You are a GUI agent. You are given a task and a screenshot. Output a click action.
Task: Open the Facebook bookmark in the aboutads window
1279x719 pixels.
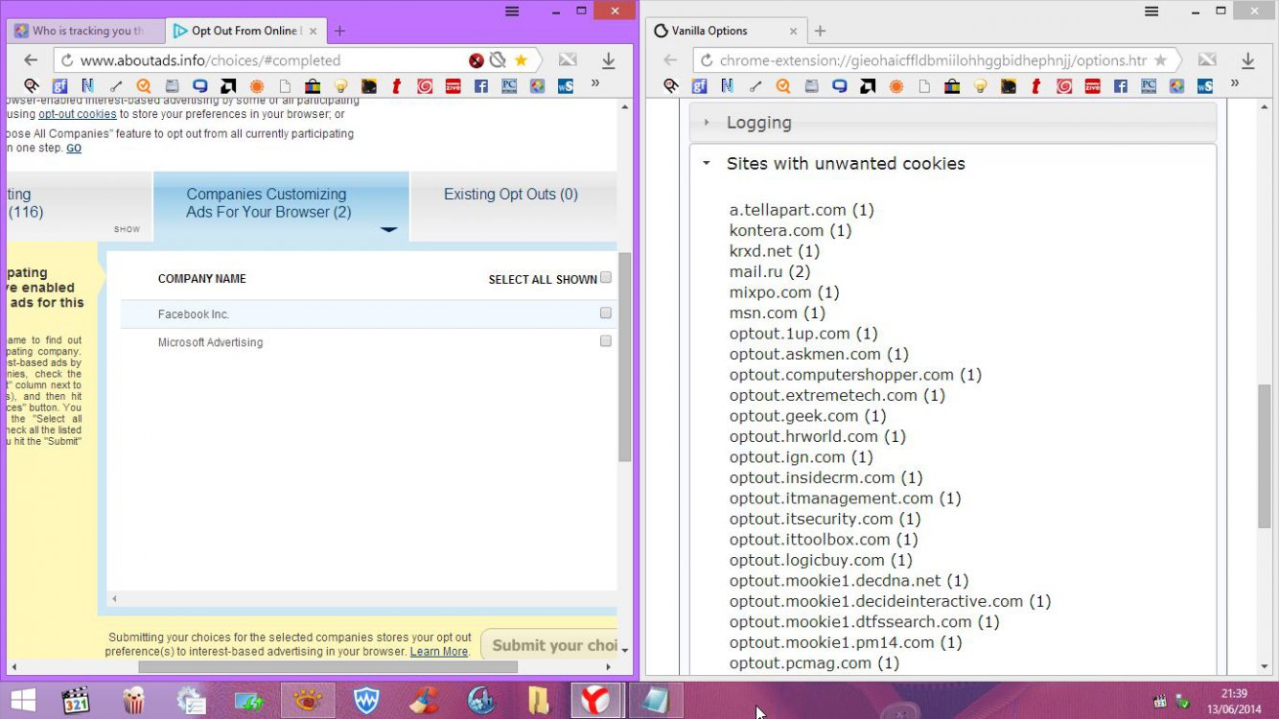[481, 86]
